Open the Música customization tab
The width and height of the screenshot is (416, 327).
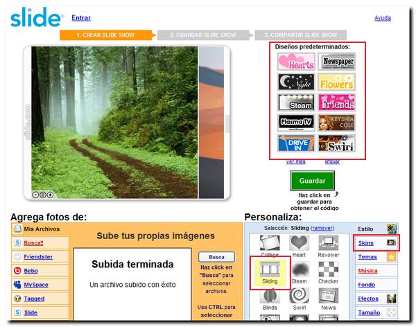(x=376, y=271)
